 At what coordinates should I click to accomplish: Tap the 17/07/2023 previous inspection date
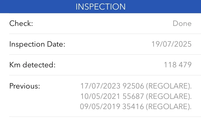(x=100, y=86)
